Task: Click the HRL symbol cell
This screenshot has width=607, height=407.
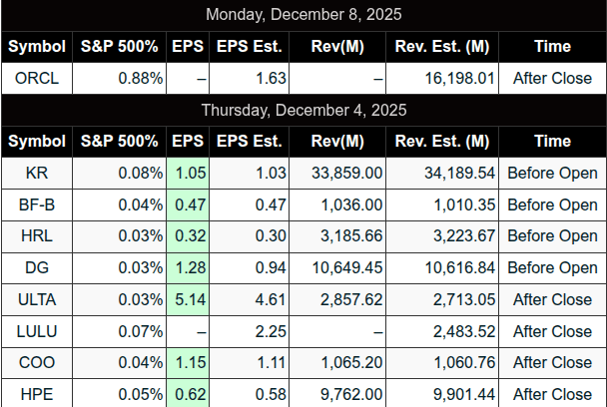Action: tap(37, 236)
